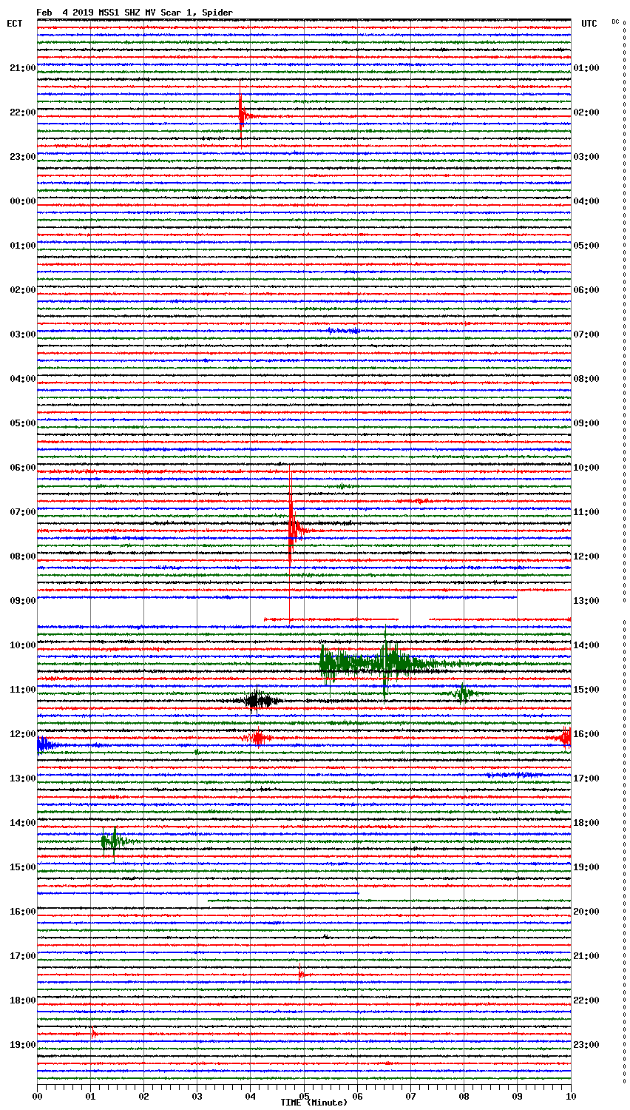Click the '09' minute tick label on x-axis
The image size is (630, 1110).
tap(517, 1096)
